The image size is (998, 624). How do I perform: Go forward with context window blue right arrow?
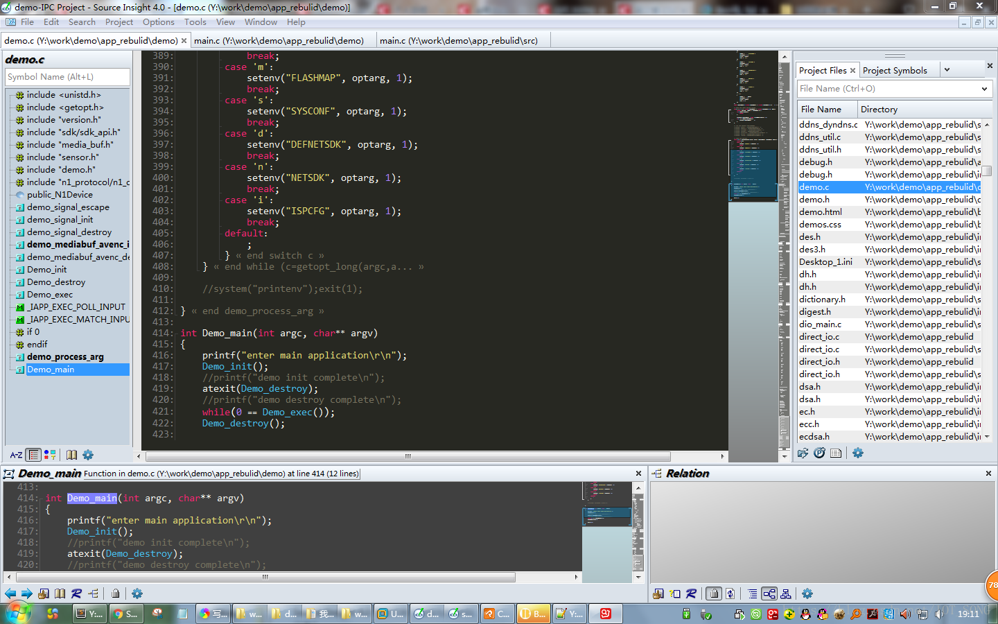pos(26,593)
